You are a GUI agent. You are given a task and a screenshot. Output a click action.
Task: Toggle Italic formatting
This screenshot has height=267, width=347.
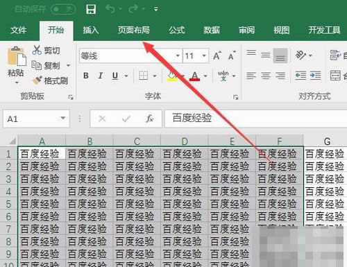pos(101,76)
